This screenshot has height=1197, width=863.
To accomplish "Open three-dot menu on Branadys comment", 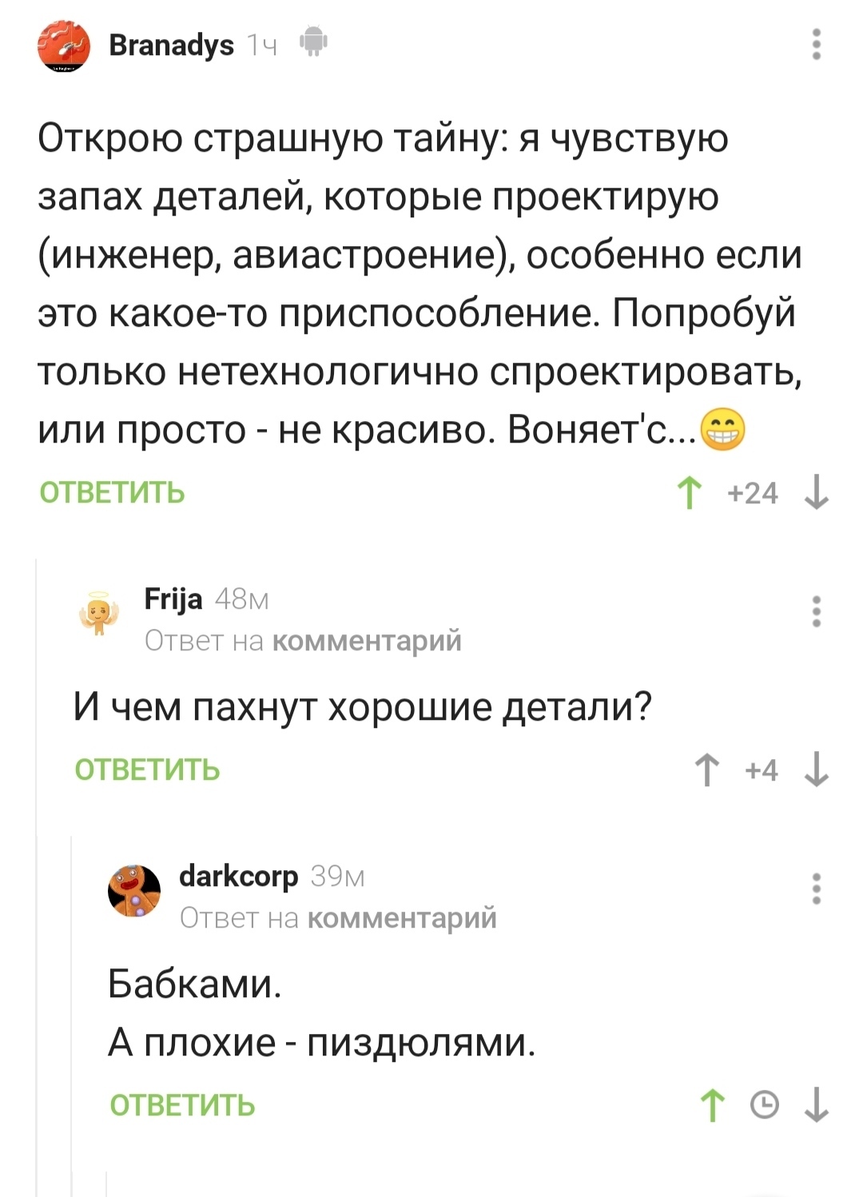I will (816, 45).
